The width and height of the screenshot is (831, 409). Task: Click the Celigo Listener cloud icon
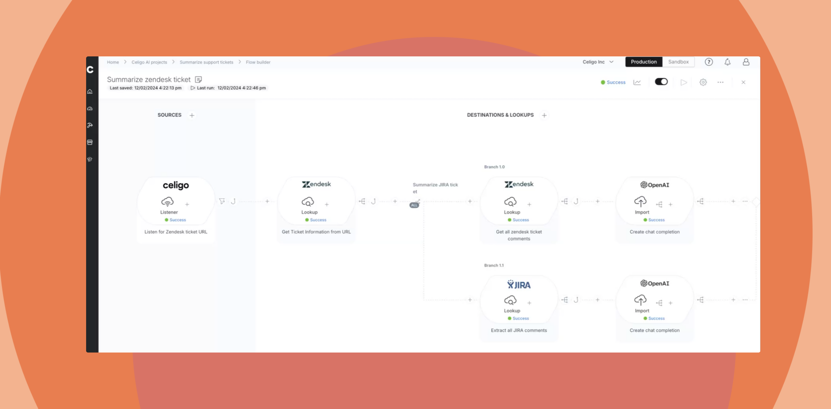[167, 202]
